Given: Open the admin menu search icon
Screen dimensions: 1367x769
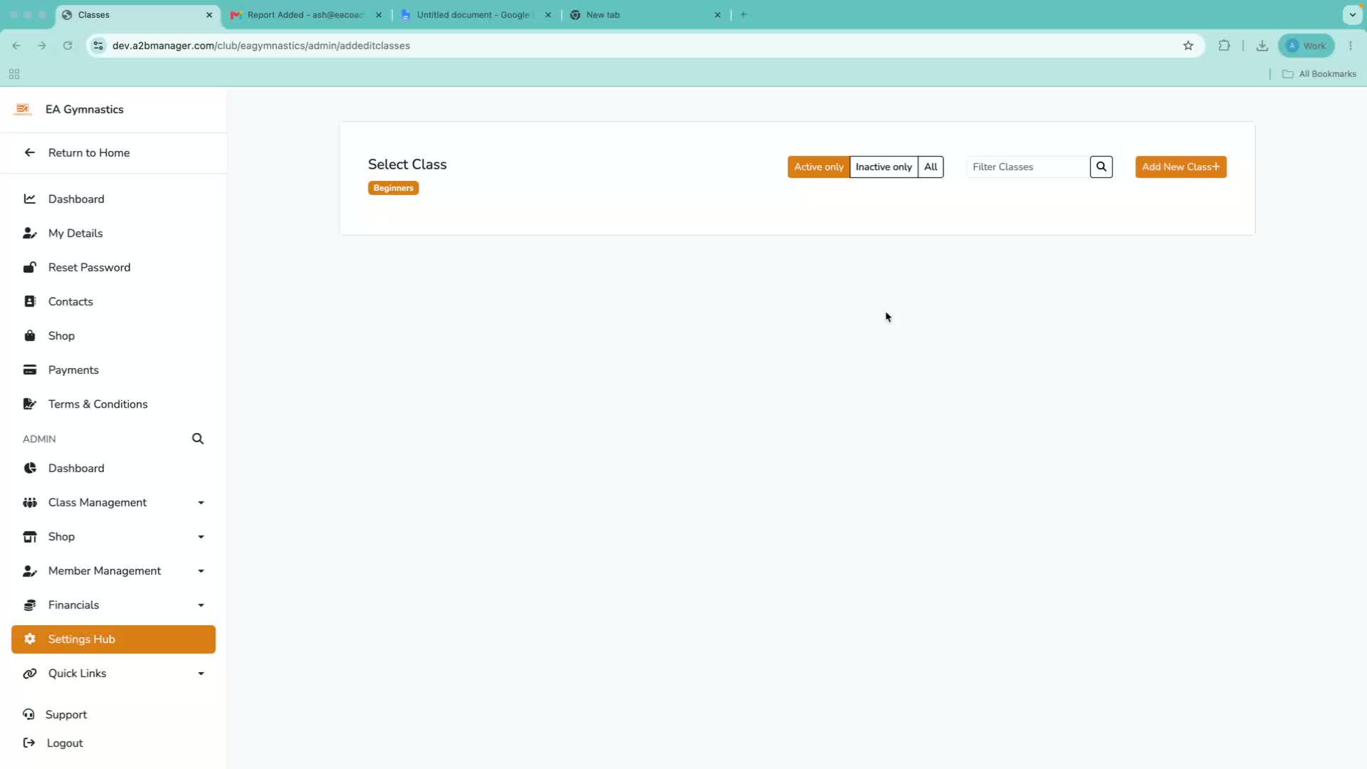Looking at the screenshot, I should click(x=198, y=439).
